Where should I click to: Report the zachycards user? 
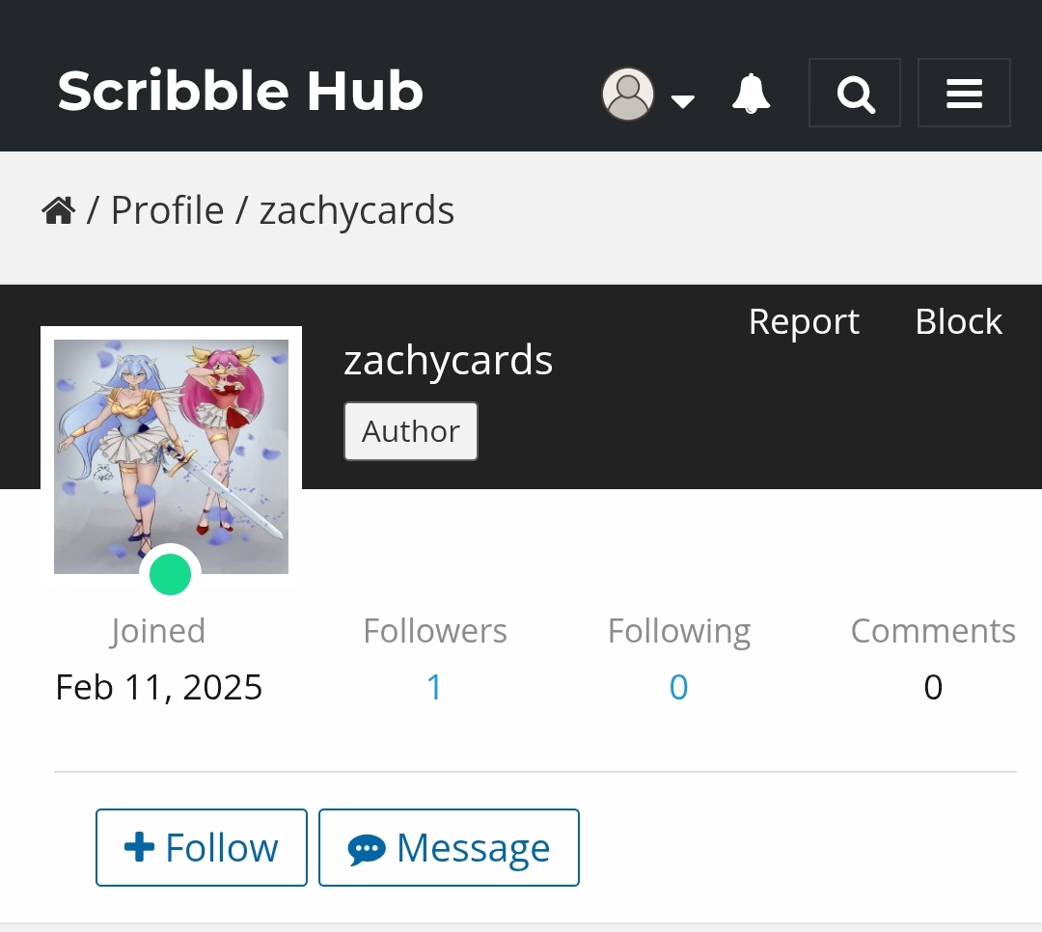coord(804,321)
